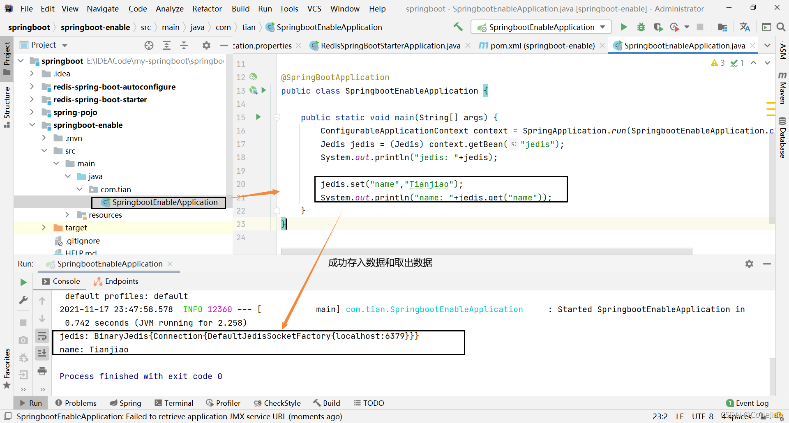
Task: Toggle Structure side tool window
Action: coord(7,107)
